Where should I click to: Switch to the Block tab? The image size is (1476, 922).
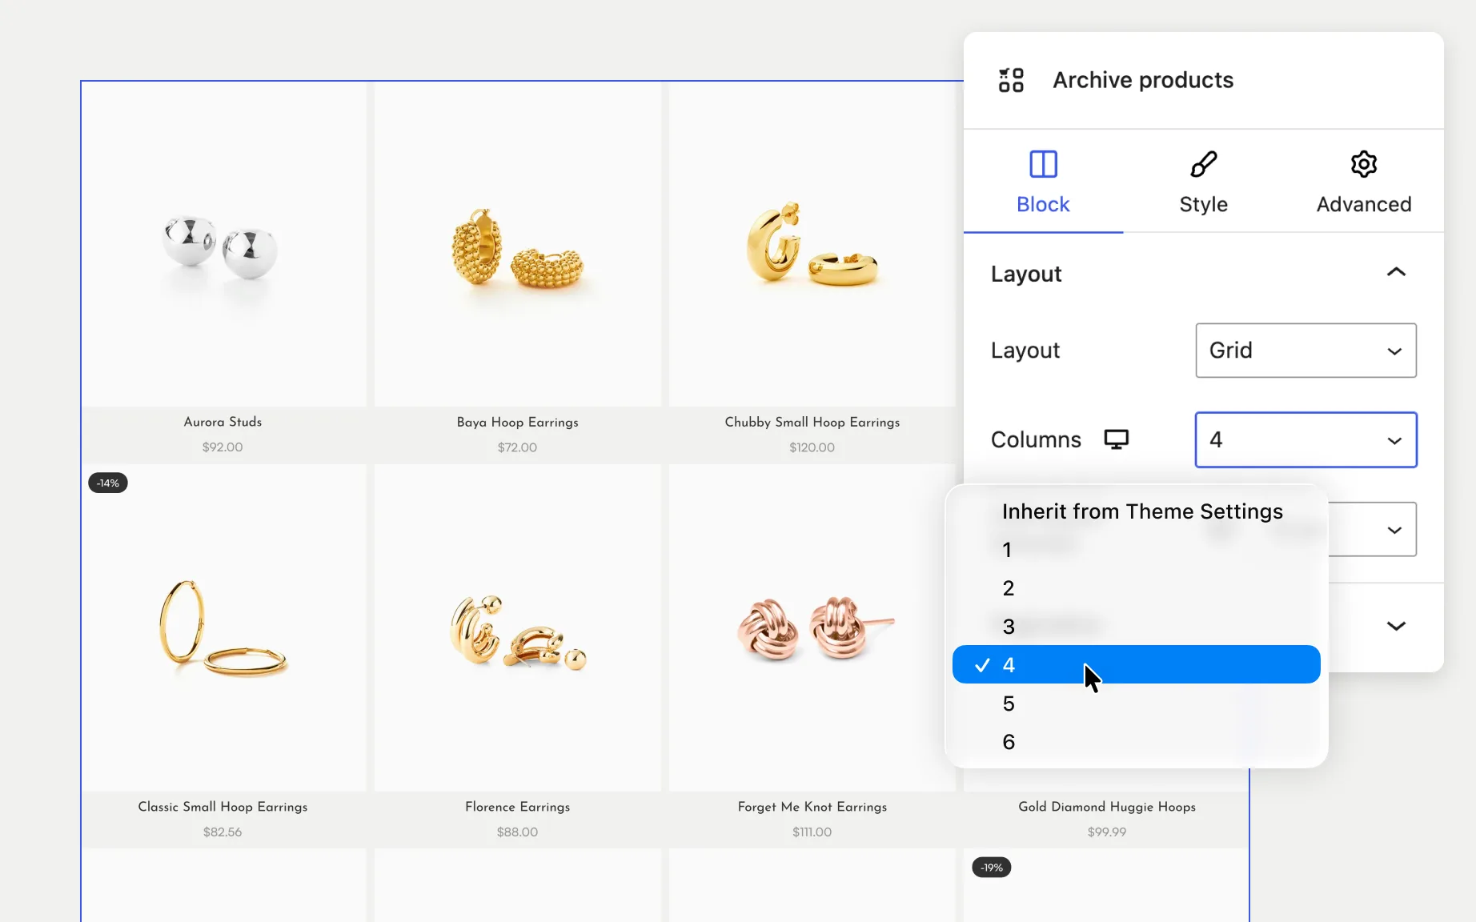1043,182
